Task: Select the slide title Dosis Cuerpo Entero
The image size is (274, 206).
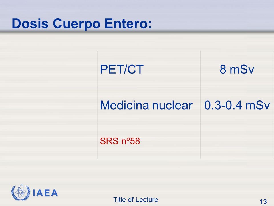Action: [x=82, y=24]
